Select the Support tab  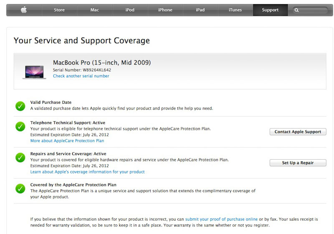tap(270, 10)
